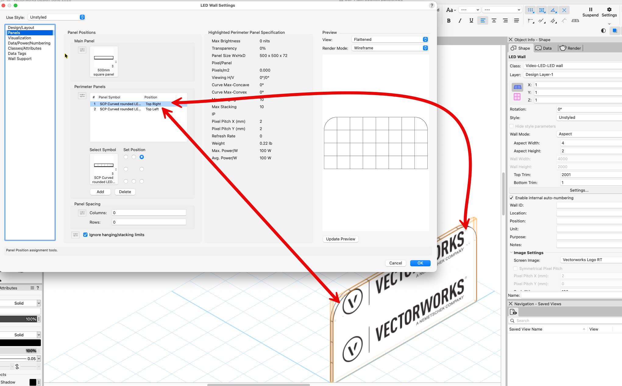The image size is (622, 386).
Task: Select Visualization in the settings list
Action: pyautogui.click(x=20, y=38)
